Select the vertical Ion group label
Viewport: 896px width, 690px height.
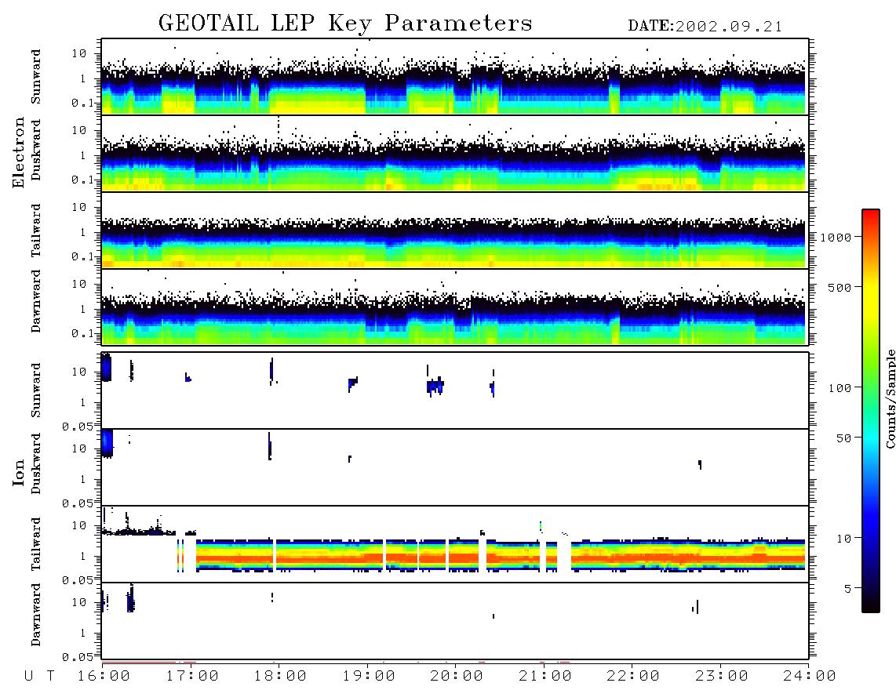(x=18, y=472)
